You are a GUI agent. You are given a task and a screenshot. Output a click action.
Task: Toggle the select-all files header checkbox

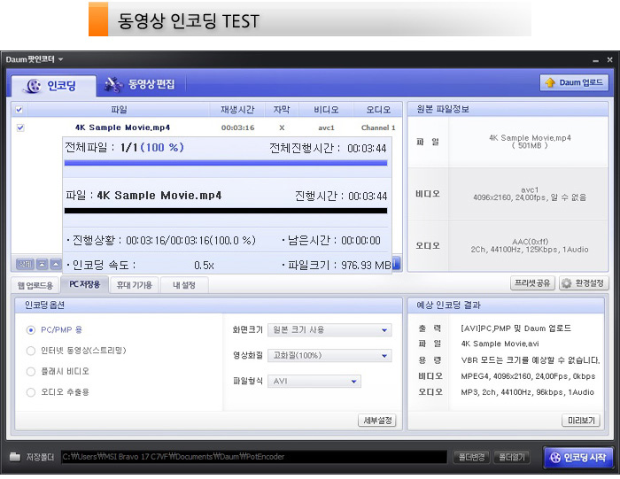pyautogui.click(x=20, y=110)
